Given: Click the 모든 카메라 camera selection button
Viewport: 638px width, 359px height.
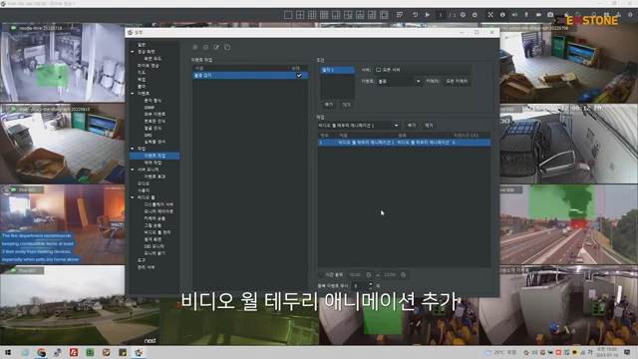Looking at the screenshot, I should pos(457,82).
